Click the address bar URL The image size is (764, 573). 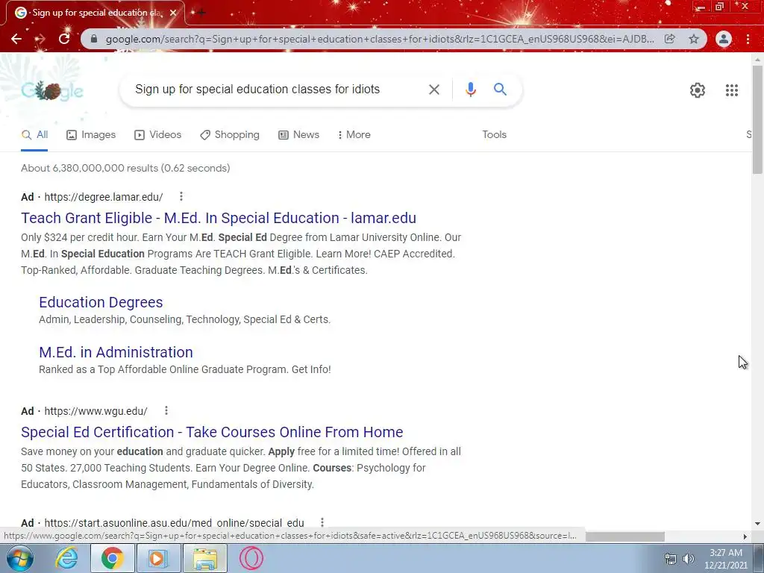coord(380,39)
